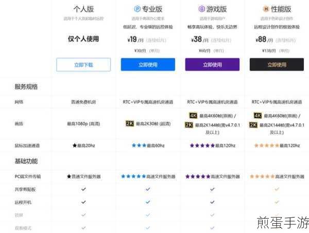Click the 共享剪贴板 checkmark under 专业版
The width and height of the screenshot is (309, 233).
[x=148, y=189]
